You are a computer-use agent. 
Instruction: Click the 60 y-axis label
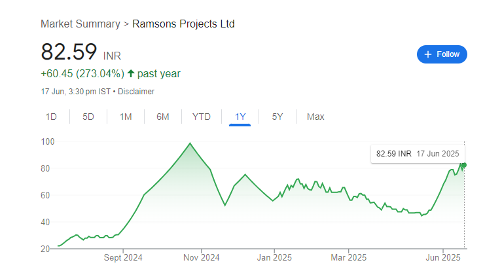(45, 196)
